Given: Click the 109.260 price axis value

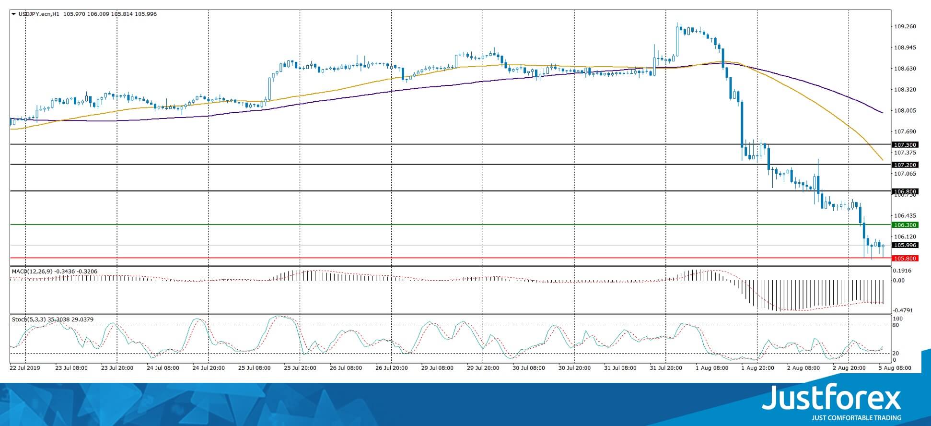Looking at the screenshot, I should 906,26.
